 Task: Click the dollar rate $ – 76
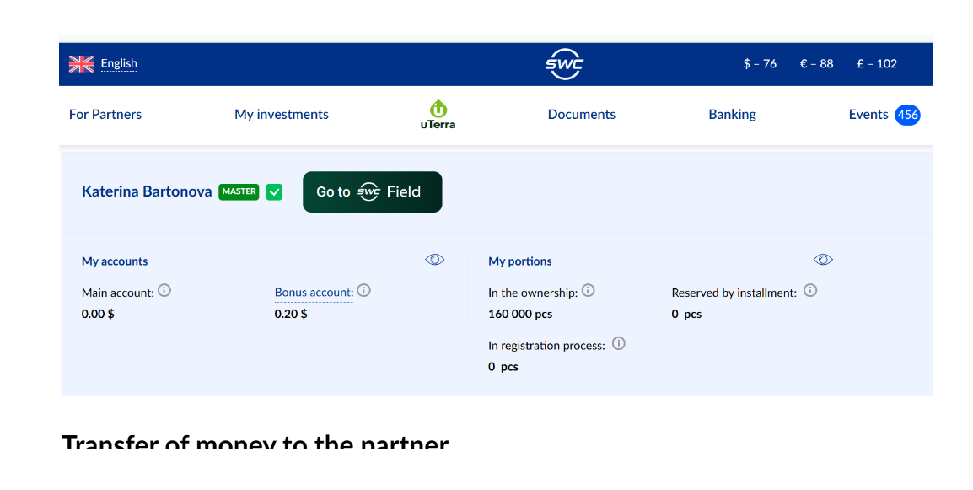760,63
